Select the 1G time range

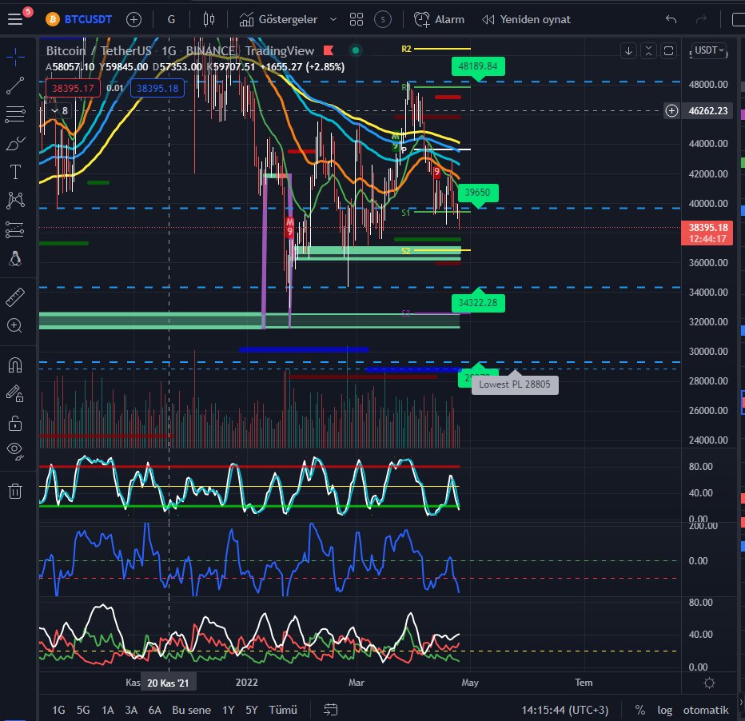click(x=58, y=710)
